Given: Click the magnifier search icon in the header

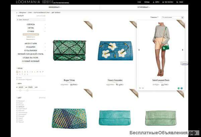Looking at the screenshot, I should coord(177,2).
